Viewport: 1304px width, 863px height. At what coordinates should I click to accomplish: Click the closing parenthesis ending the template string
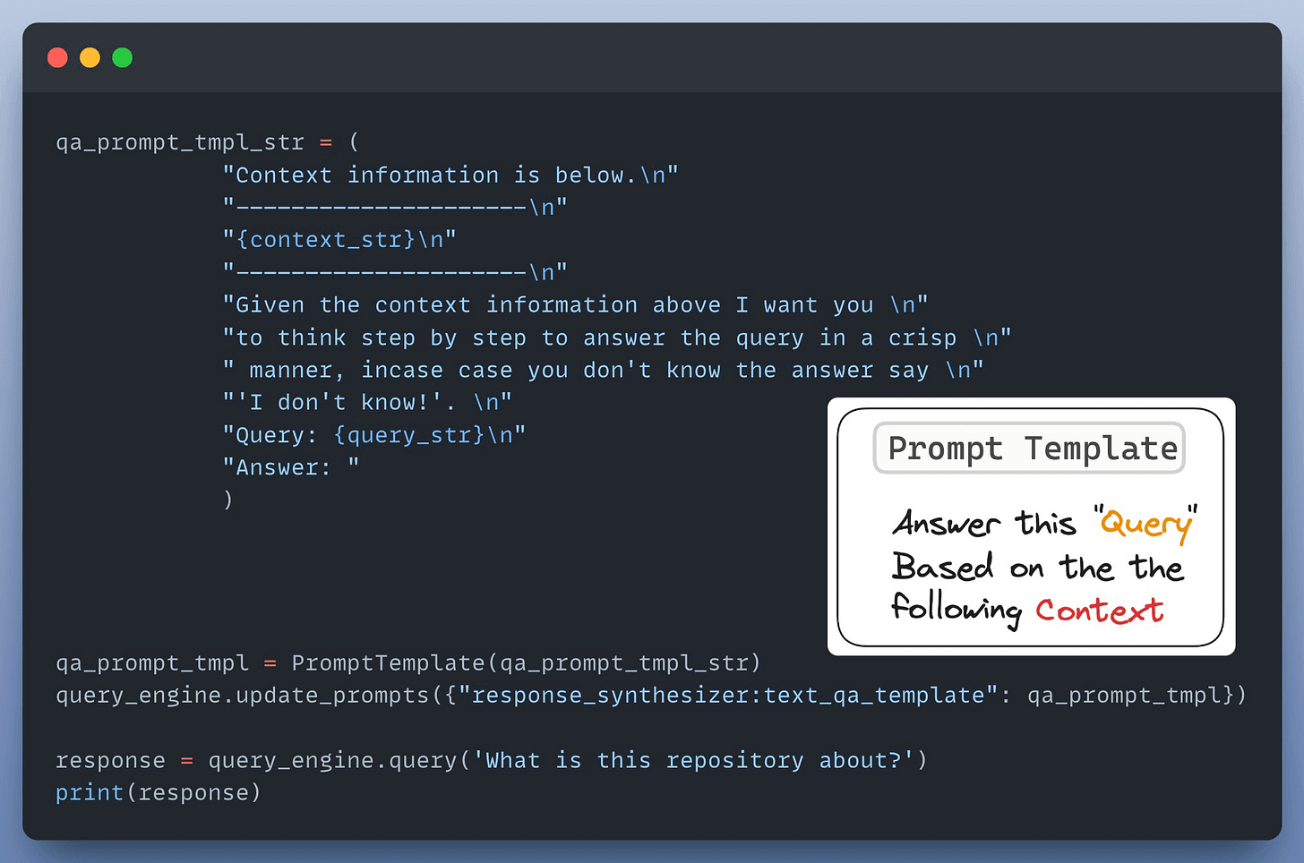pos(228,500)
